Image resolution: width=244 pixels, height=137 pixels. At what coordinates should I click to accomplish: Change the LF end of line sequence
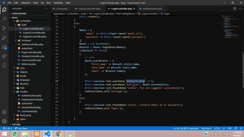(224, 128)
